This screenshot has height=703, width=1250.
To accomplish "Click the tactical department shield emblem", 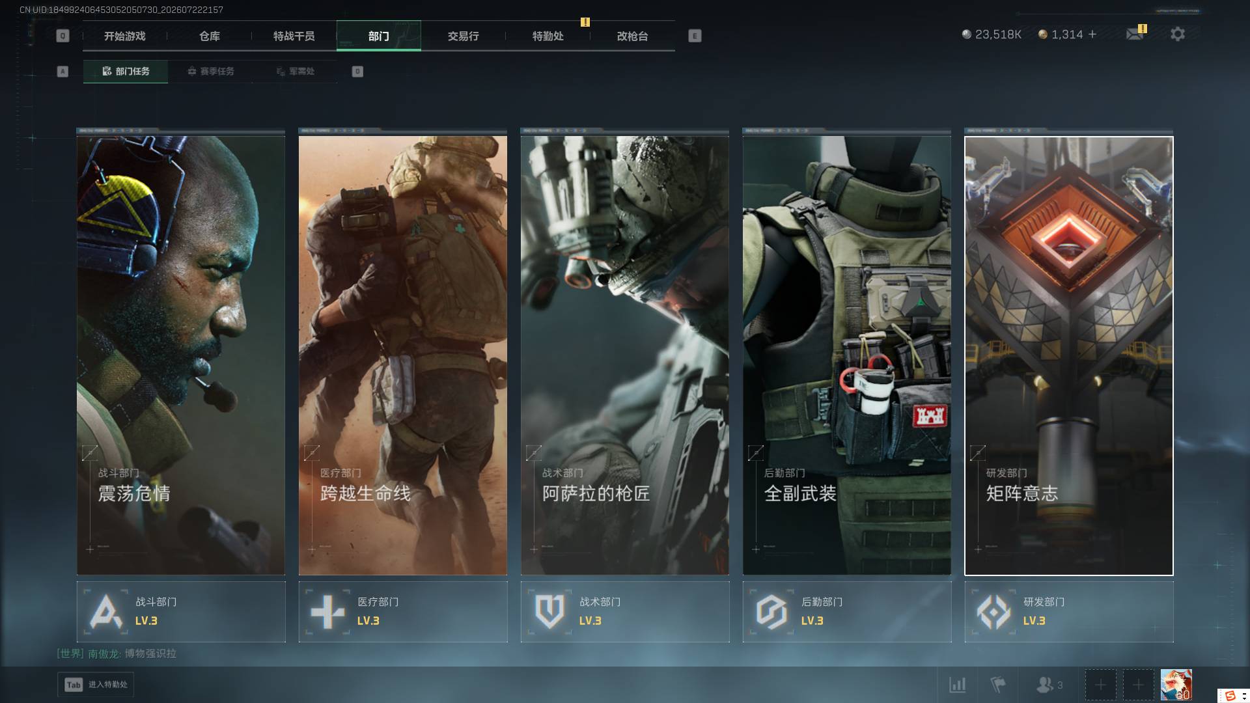I will [549, 612].
